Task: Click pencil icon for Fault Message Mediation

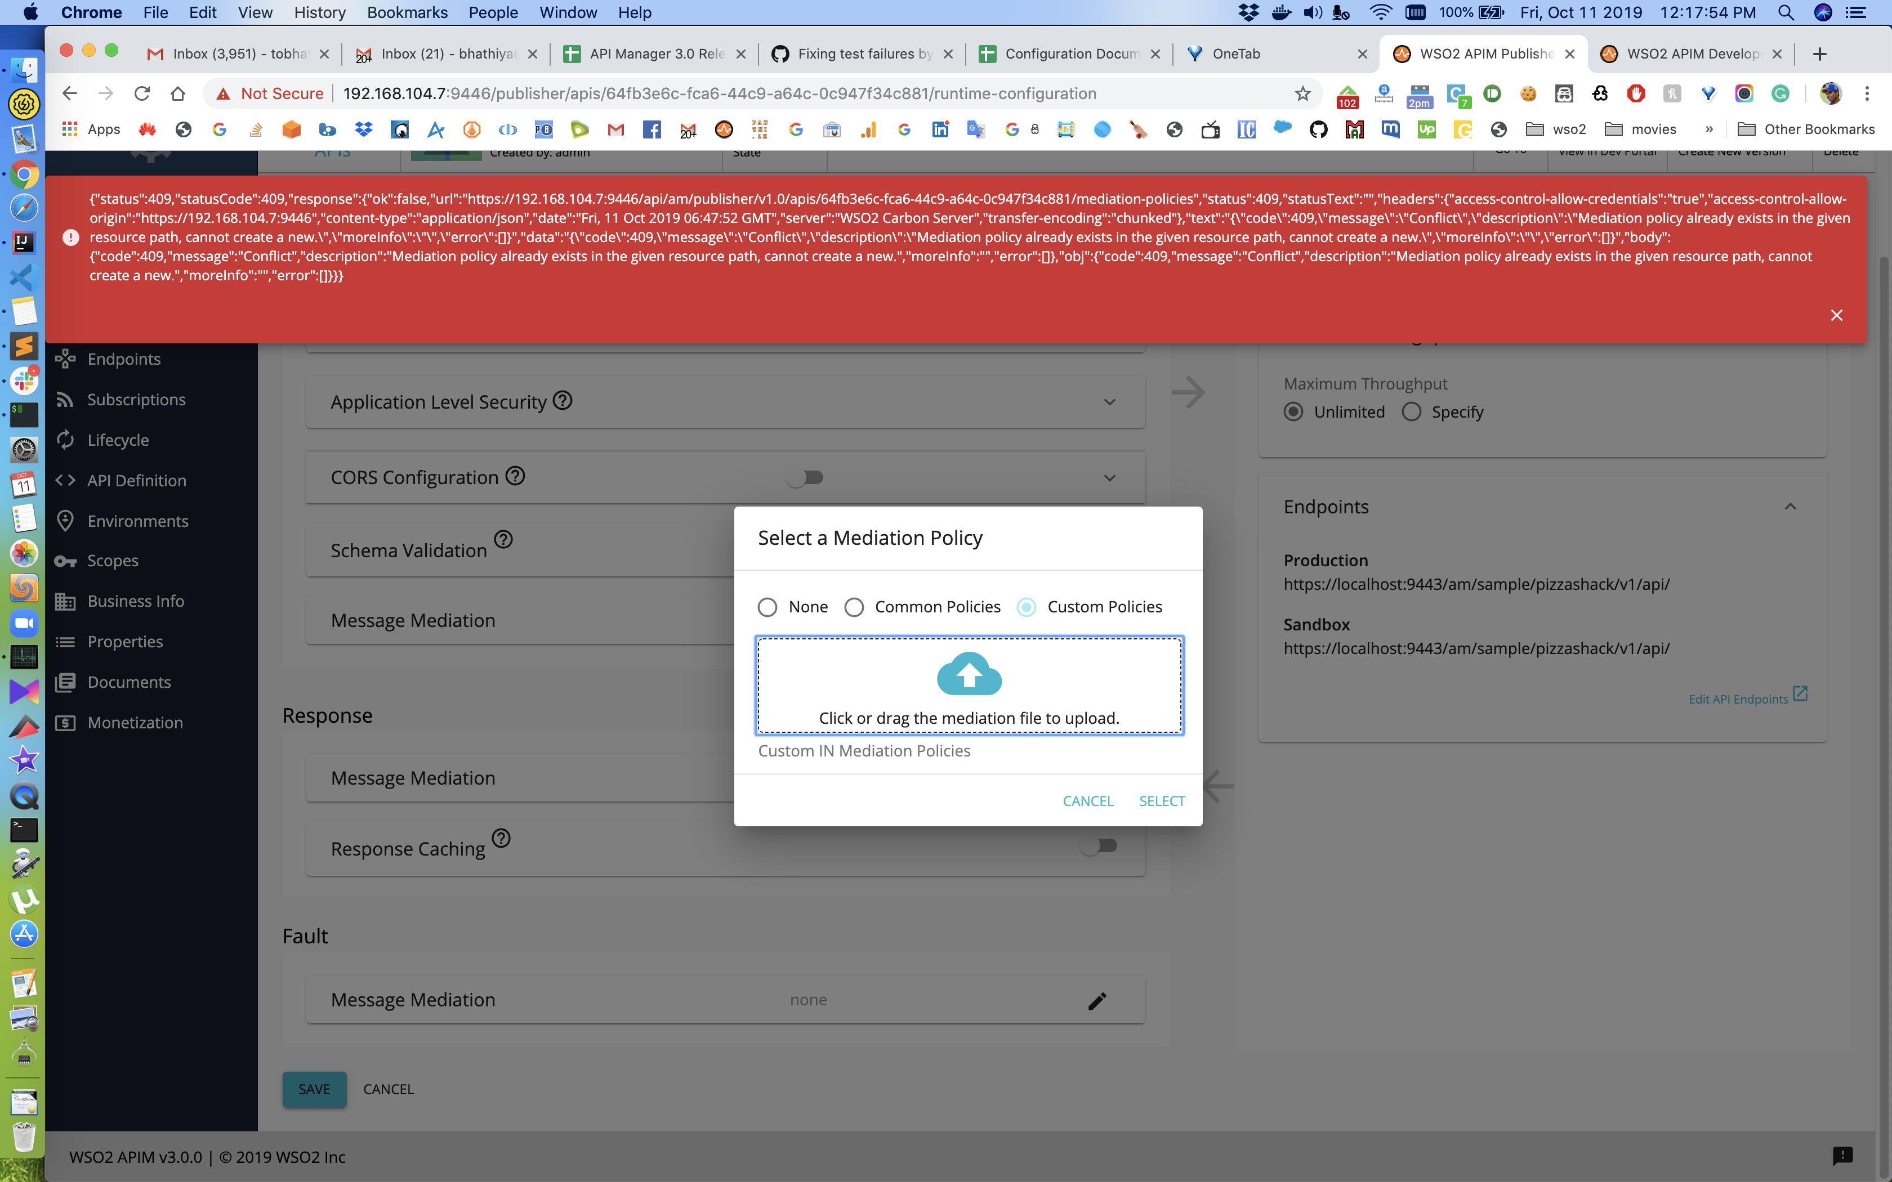Action: 1096,1001
